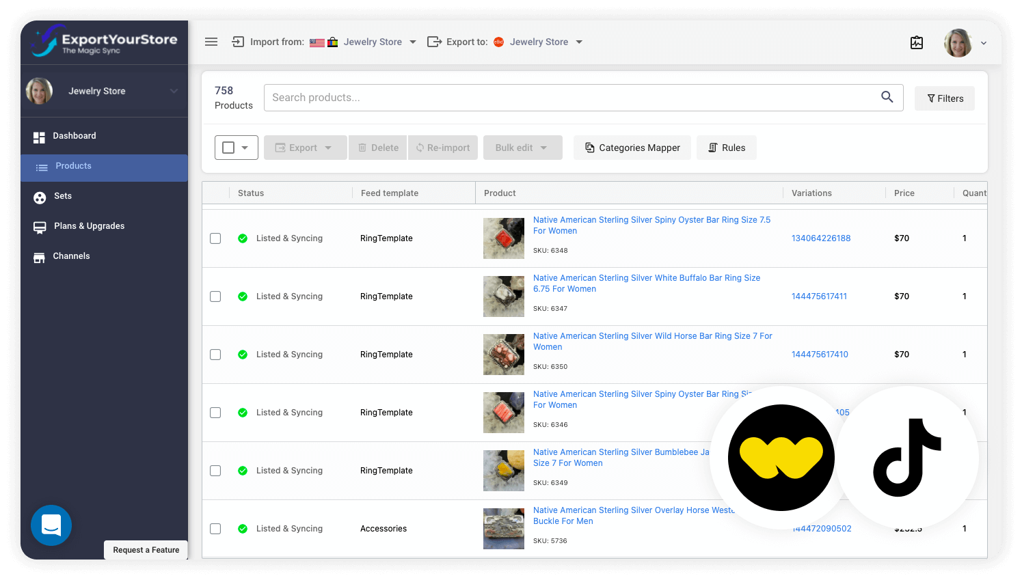1022x580 pixels.
Task: Click the Sets icon in sidebar
Action: pos(40,197)
